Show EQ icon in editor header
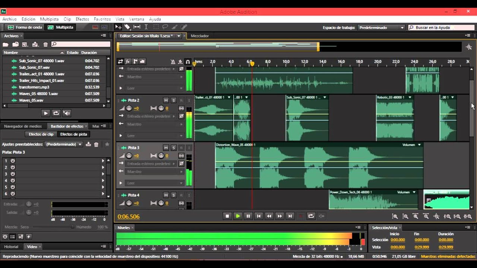This screenshot has width=477, height=268. 143,61
